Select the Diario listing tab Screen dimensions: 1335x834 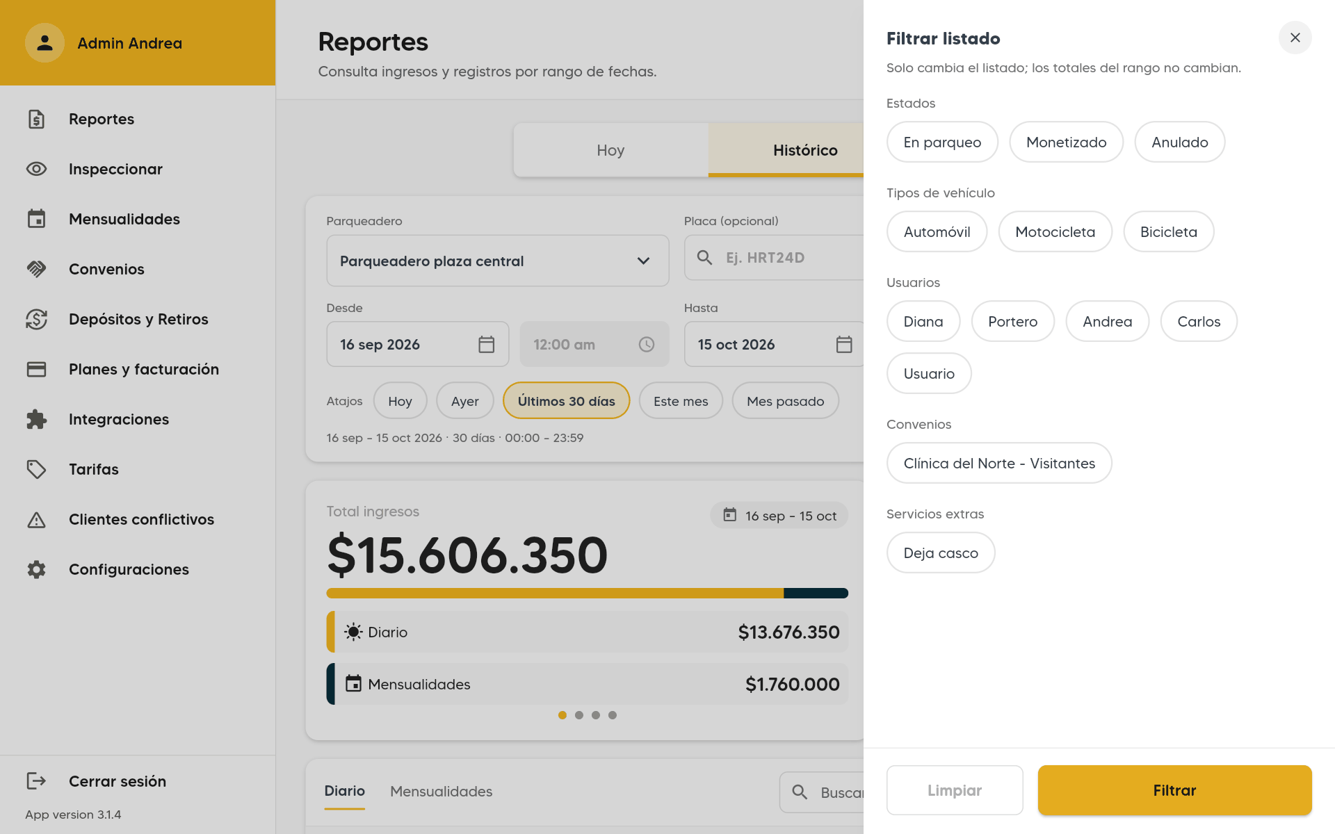[x=344, y=791]
